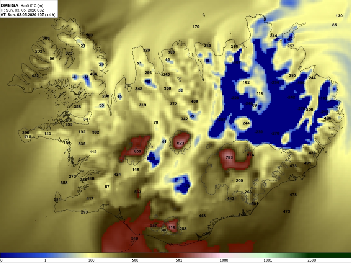Click the value 491 on the map
The height and width of the screenshot is (263, 351).
coord(307,163)
